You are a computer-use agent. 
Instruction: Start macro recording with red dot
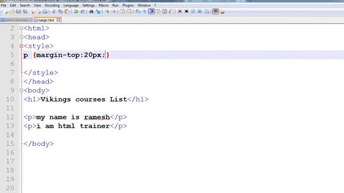pyautogui.click(x=180, y=12)
